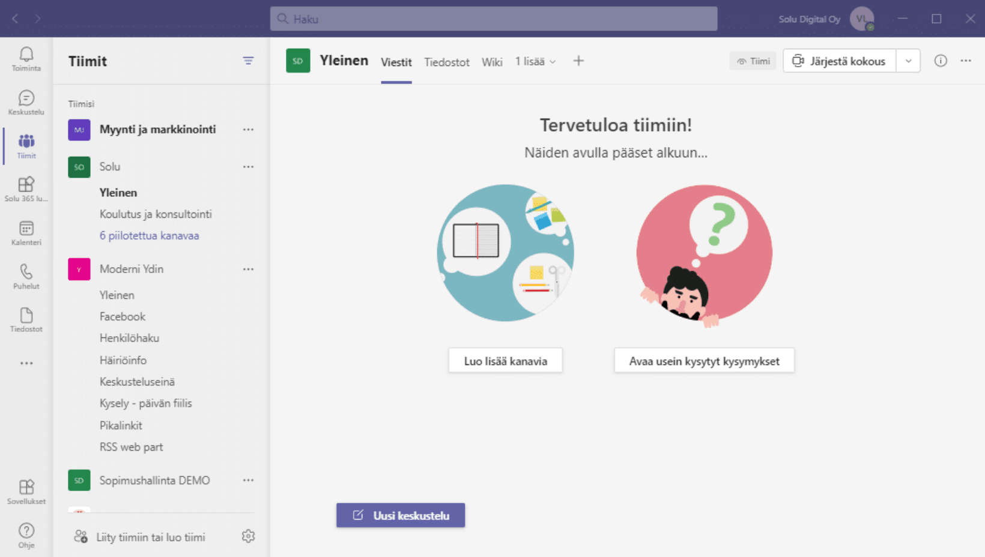The width and height of the screenshot is (985, 557).
Task: Open the Keskustelu chat view
Action: click(x=26, y=103)
